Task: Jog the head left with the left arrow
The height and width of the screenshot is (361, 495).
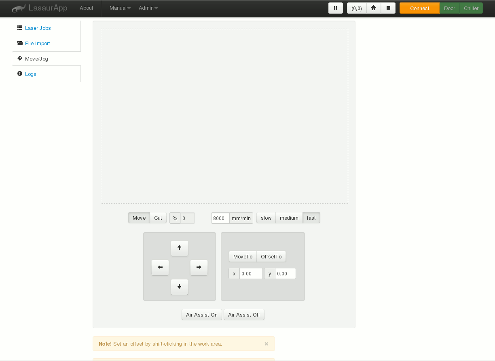Action: point(160,267)
